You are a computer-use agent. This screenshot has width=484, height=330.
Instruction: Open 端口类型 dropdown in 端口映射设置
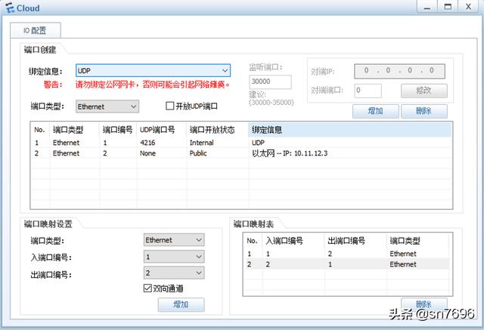[x=174, y=239]
